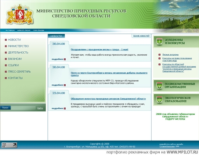Click the Sverdlovsk coat of arms logo
This screenshot has width=199, height=155.
pos(20,14)
